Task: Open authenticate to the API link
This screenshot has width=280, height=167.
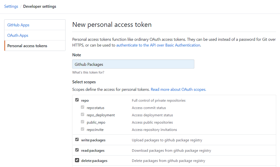Action: click(x=158, y=45)
